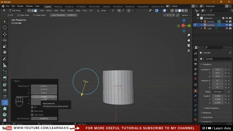233x131 pixels.
Task: Activate the Scale tool
Action: tap(5, 46)
